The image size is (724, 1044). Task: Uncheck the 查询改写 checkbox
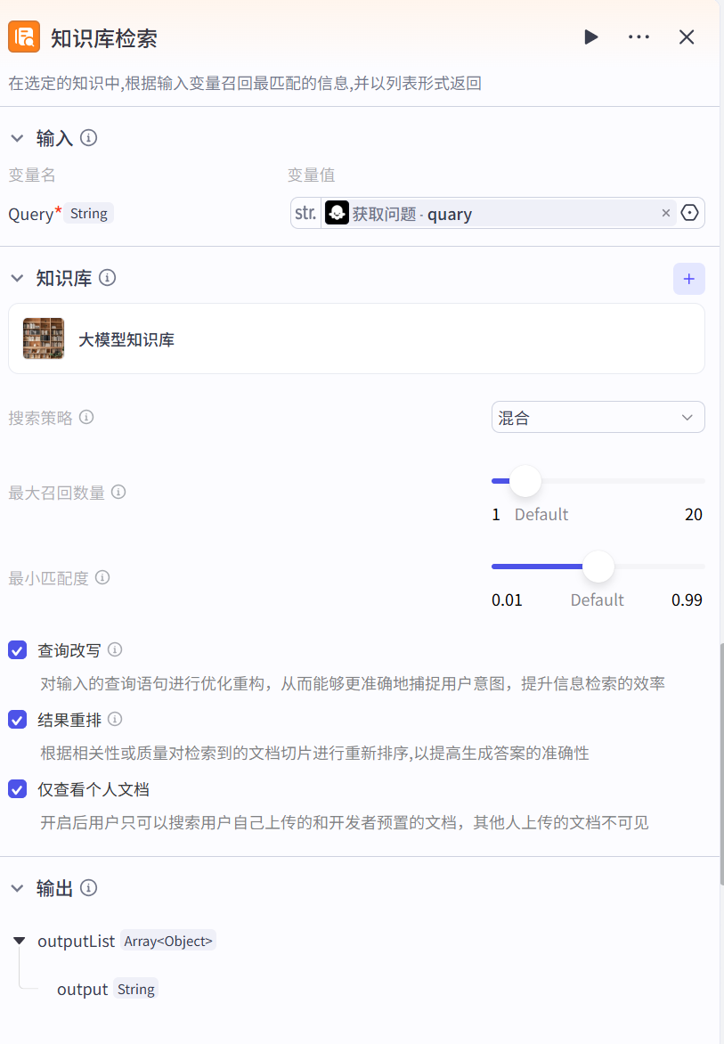pyautogui.click(x=18, y=650)
